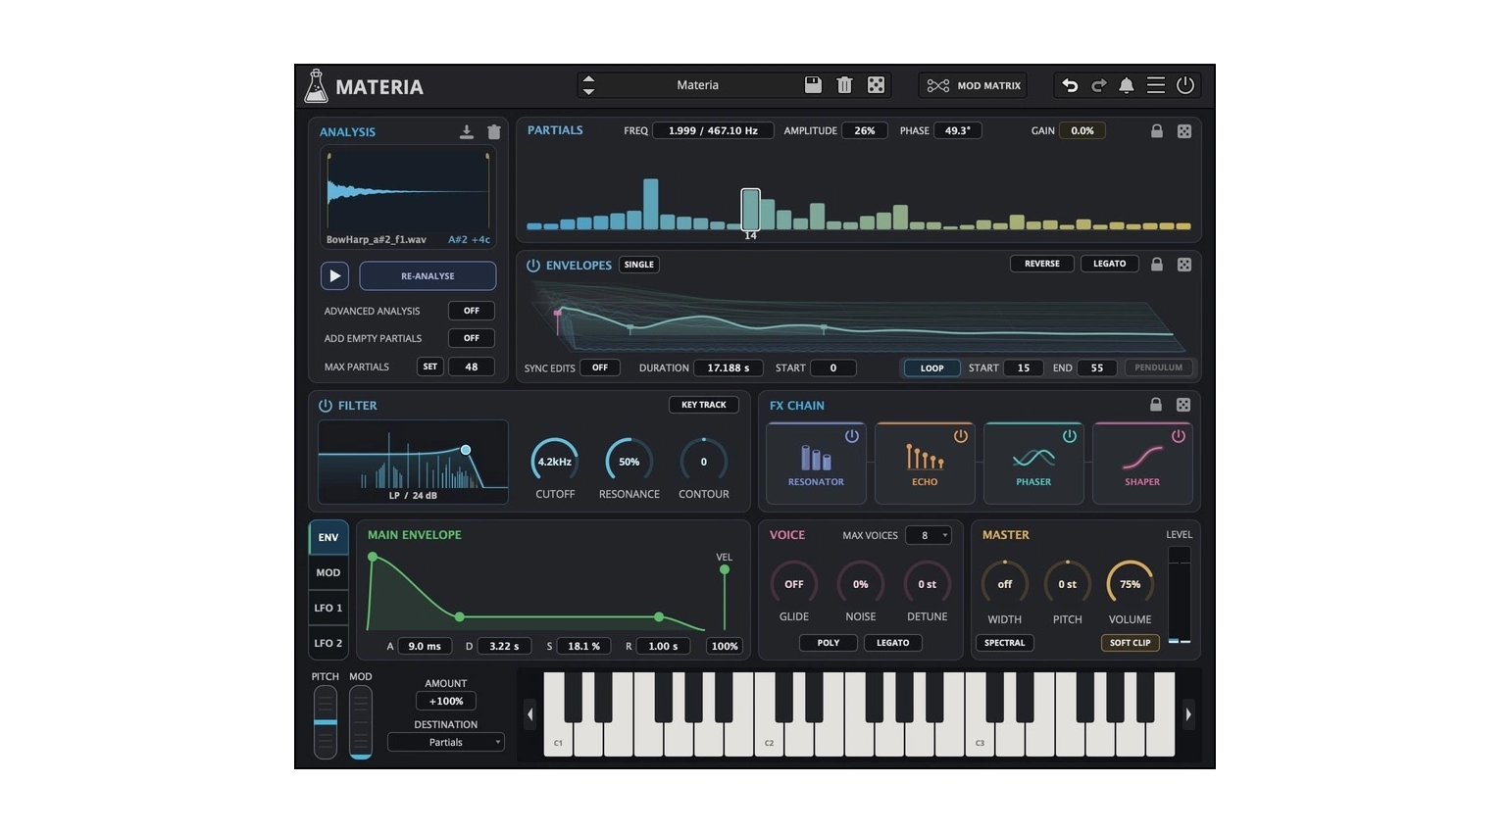
Task: Lock the FX Chain section
Action: (x=1156, y=404)
